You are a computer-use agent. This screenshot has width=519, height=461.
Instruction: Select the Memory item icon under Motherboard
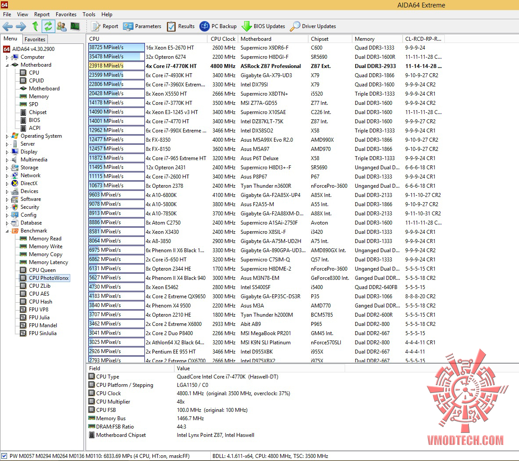23,96
